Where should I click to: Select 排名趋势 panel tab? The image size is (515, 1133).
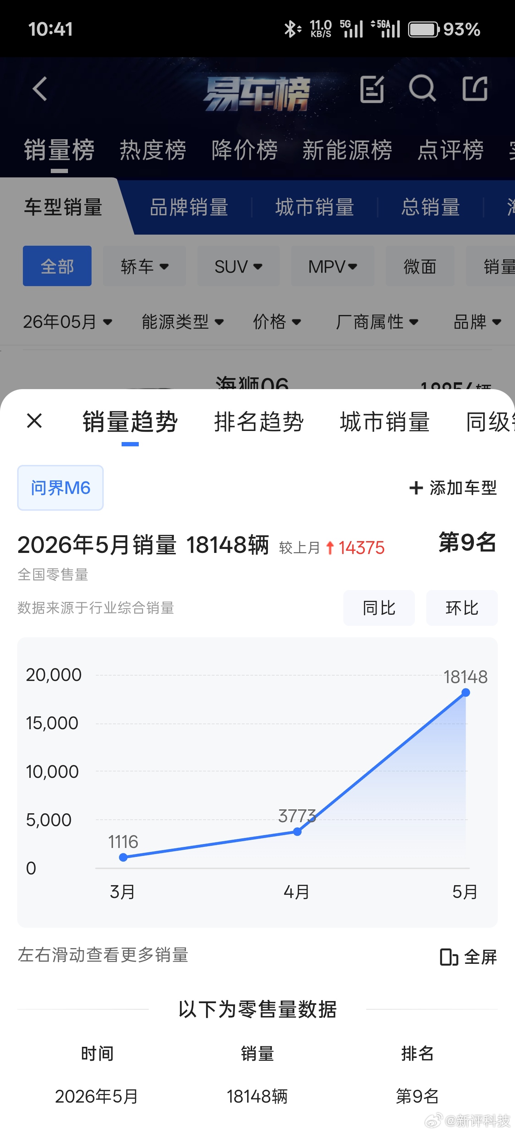(x=259, y=421)
